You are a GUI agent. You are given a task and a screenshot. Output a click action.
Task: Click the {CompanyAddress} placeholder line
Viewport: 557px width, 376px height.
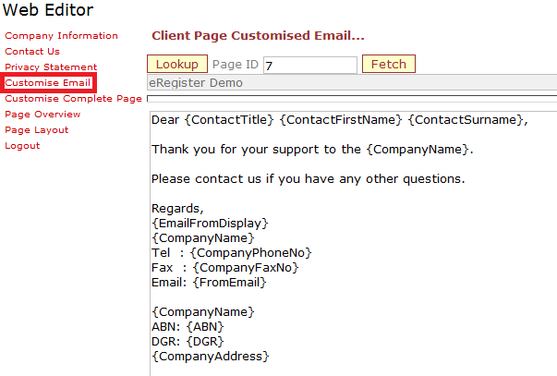tap(210, 356)
